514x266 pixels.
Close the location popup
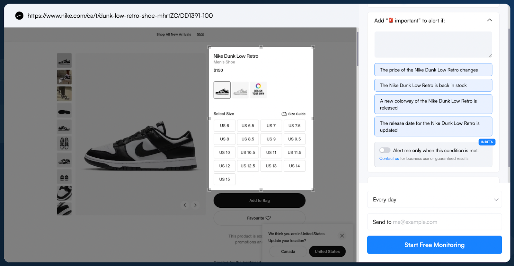pyautogui.click(x=342, y=236)
